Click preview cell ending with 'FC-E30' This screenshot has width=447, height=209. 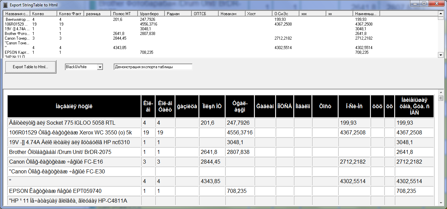pyautogui.click(x=74, y=171)
